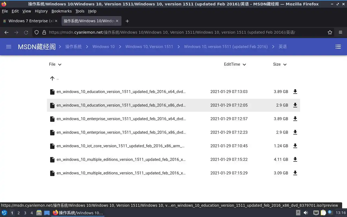Bookmark this page with the star icon
Viewport: 347px width, 217px height.
pyautogui.click(x=330, y=32)
